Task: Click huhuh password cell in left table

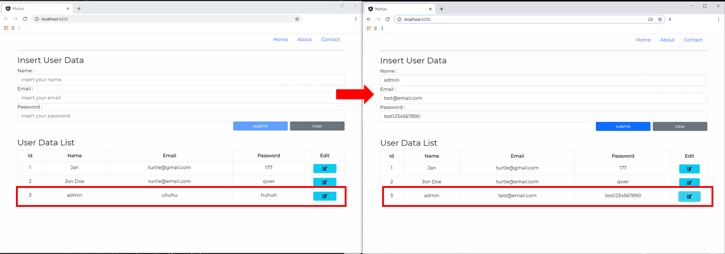Action: tap(269, 195)
